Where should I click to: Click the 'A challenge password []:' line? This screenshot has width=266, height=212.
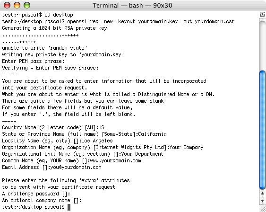[x=36, y=194]
